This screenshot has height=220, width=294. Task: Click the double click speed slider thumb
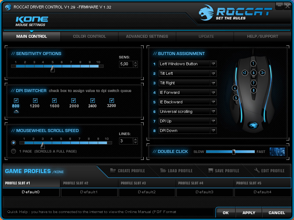234,152
